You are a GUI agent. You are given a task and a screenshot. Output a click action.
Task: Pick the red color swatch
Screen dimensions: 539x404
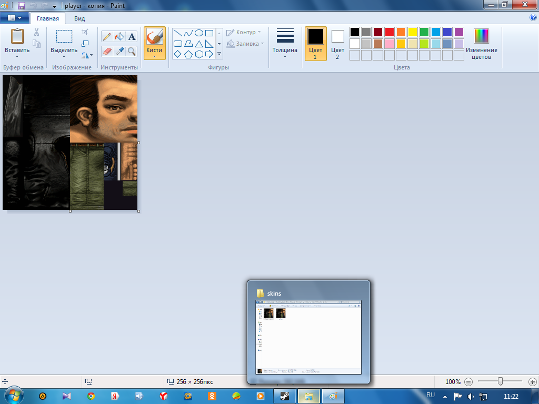[390, 32]
